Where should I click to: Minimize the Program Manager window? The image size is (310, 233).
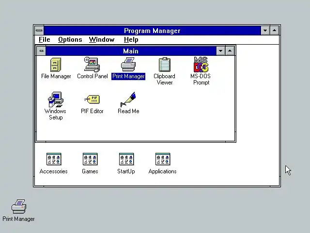tap(265, 31)
